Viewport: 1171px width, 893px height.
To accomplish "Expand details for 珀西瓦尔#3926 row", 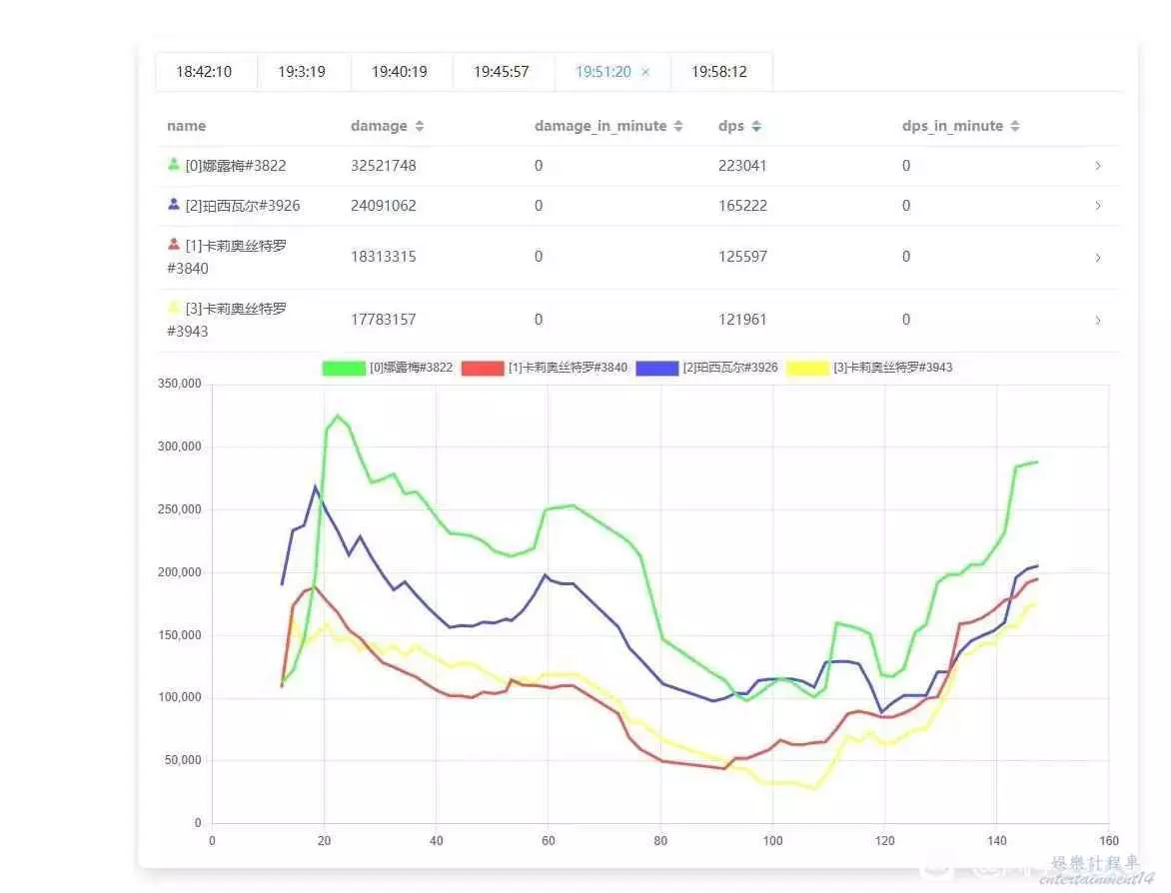I will click(1098, 206).
